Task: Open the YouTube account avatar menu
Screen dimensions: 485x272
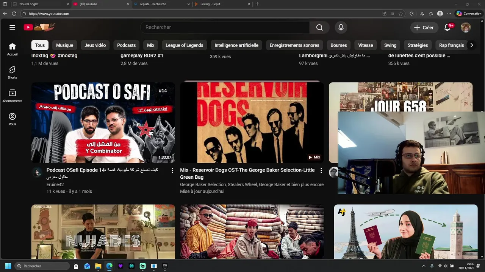Action: pyautogui.click(x=466, y=28)
